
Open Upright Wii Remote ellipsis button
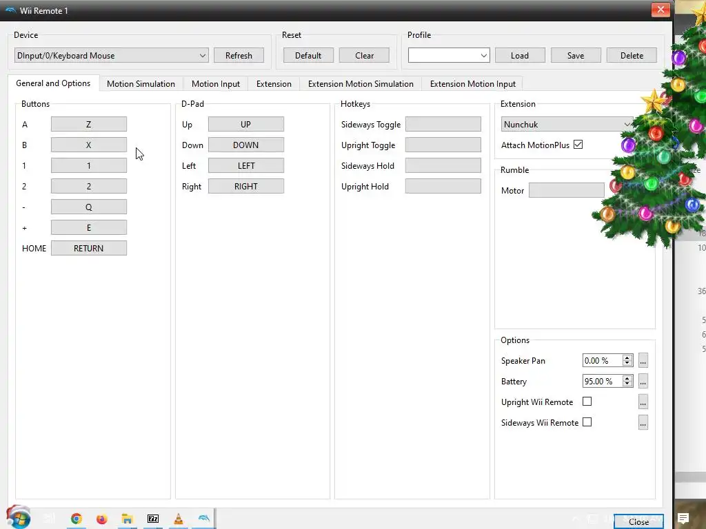(643, 402)
